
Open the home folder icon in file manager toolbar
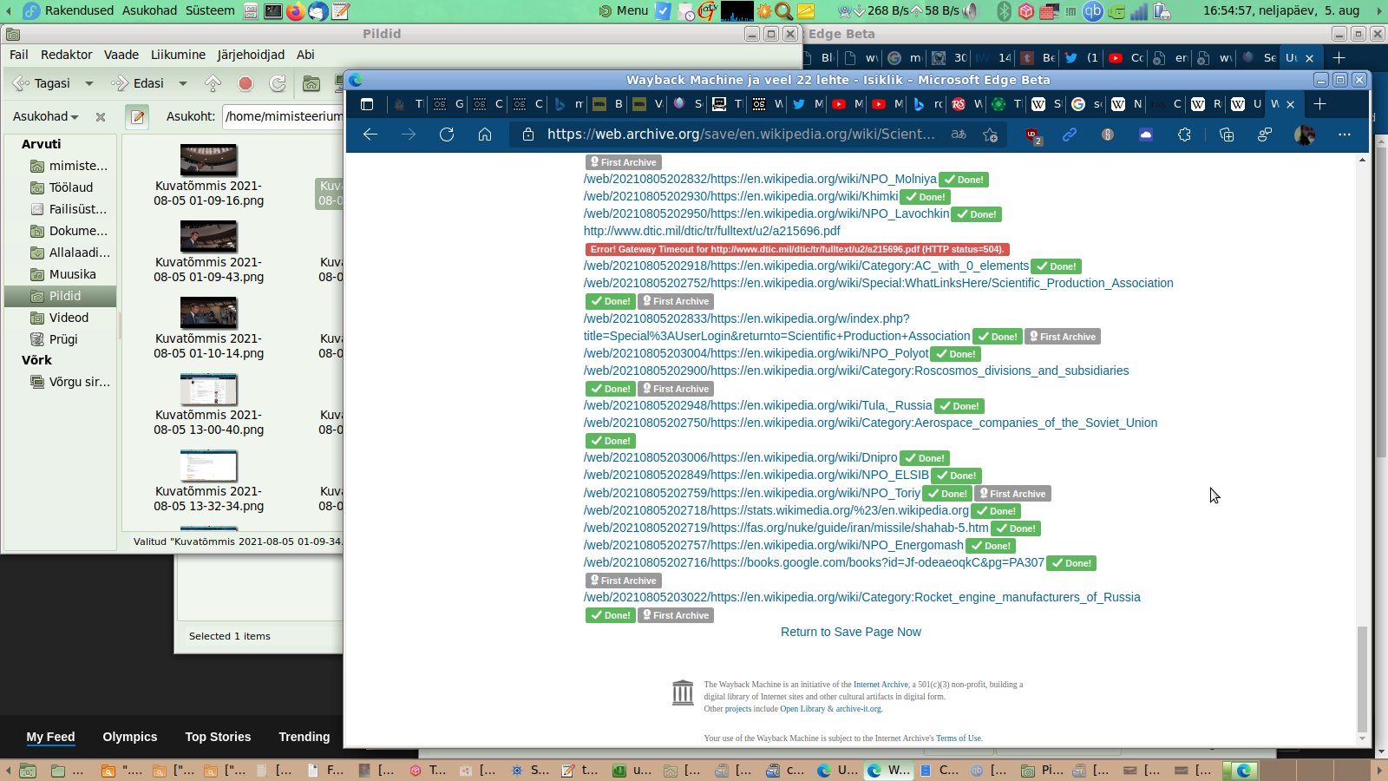pos(311,83)
